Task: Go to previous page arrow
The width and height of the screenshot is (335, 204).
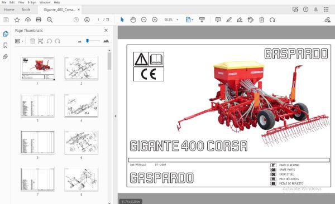Action: pyautogui.click(x=76, y=20)
